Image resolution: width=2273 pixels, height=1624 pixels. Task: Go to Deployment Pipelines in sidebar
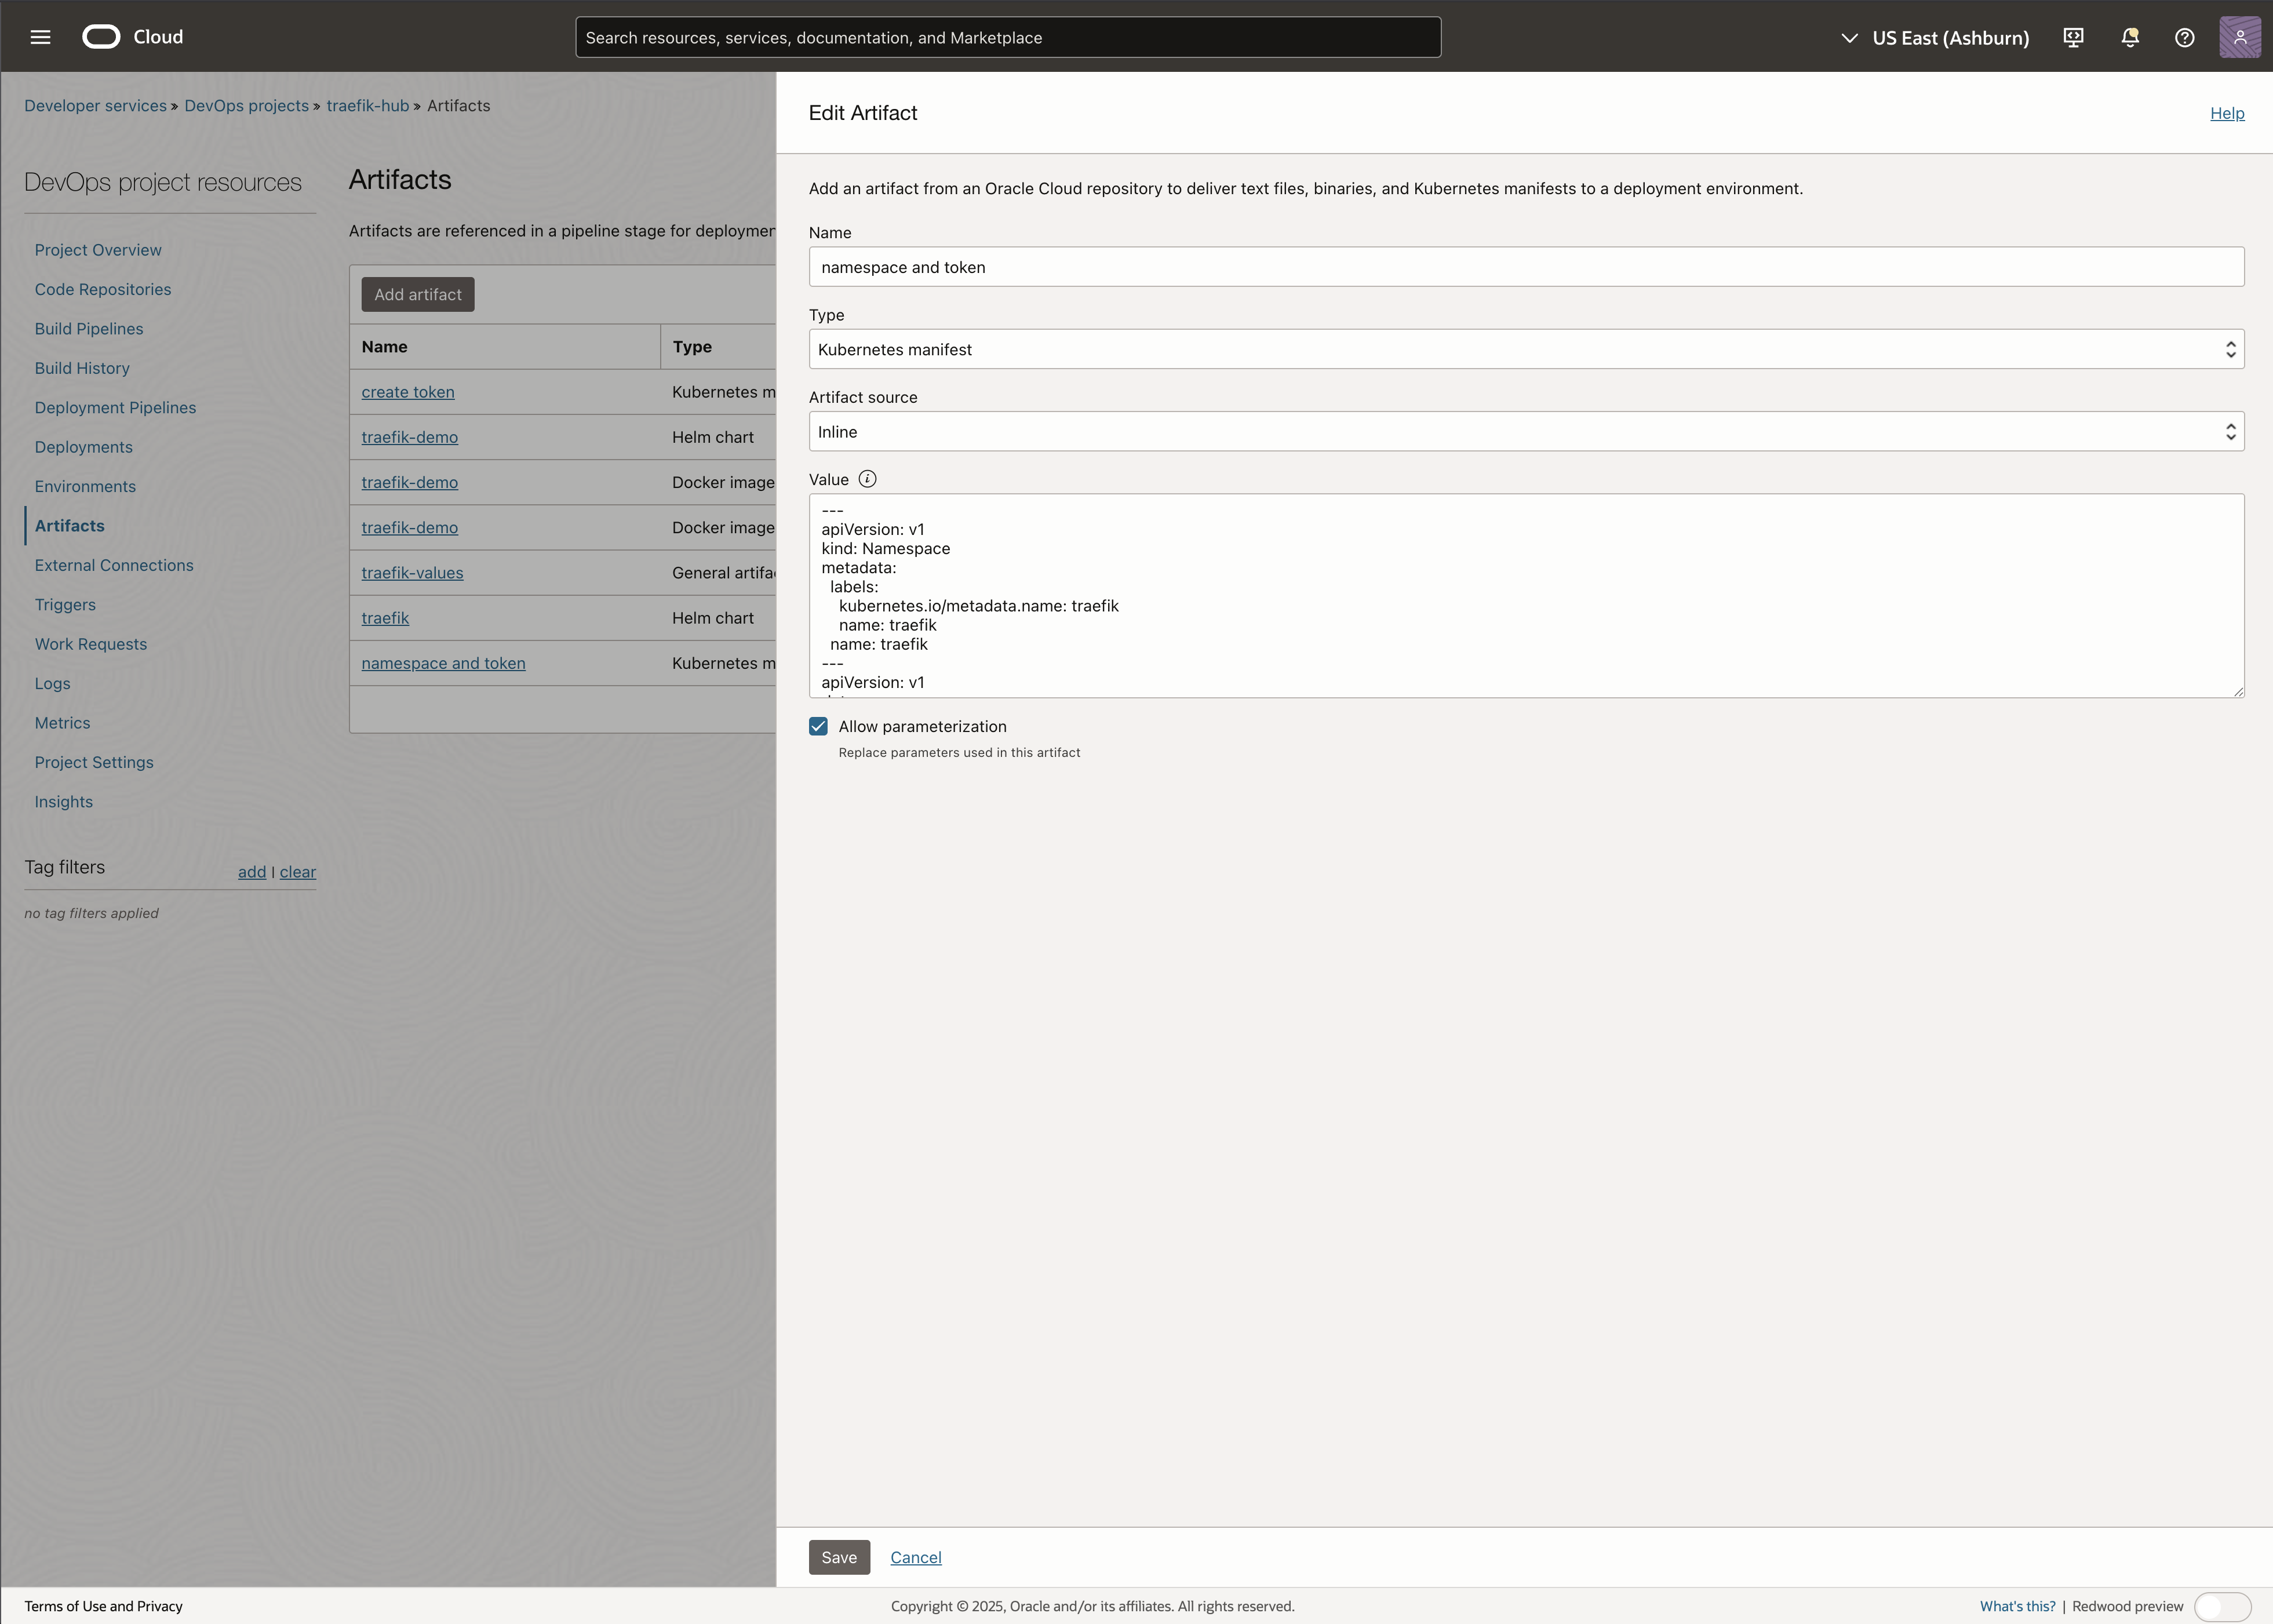coord(115,408)
